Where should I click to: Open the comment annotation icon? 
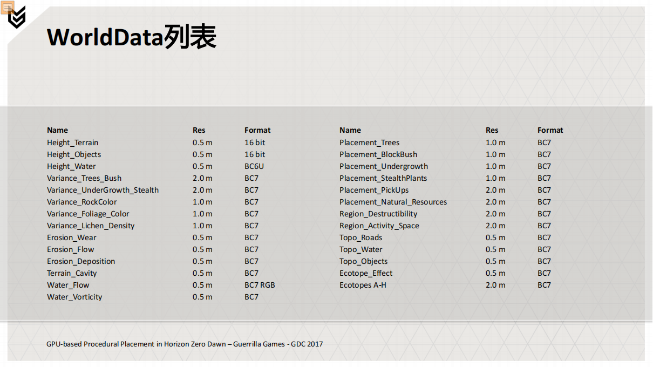9,8
